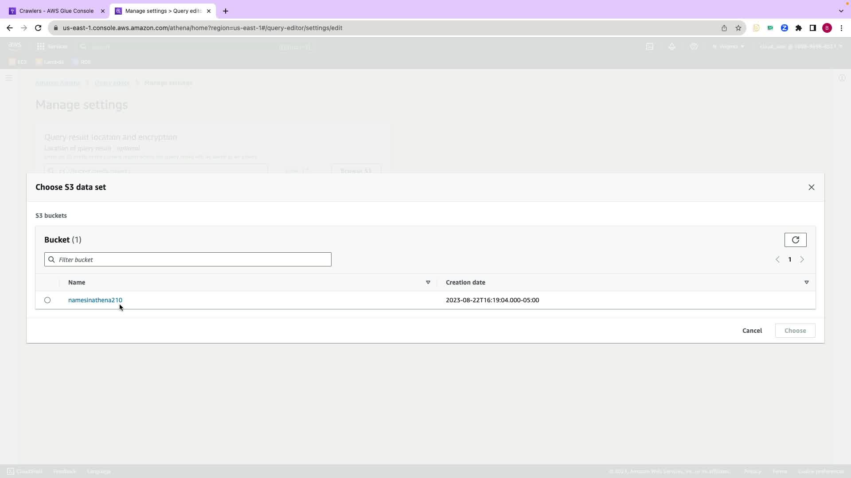Select the namesinathena210 bucket radio button
851x478 pixels.
[47, 300]
